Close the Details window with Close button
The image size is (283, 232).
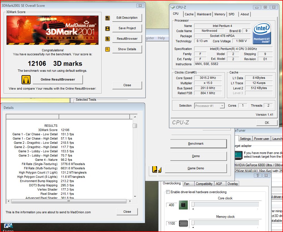(127, 212)
